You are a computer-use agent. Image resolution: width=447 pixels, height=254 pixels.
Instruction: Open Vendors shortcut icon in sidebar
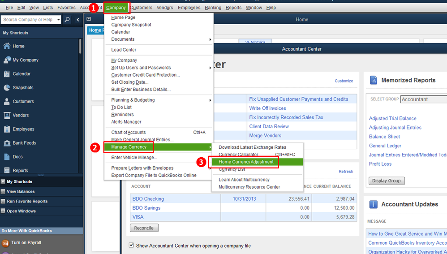(x=7, y=115)
